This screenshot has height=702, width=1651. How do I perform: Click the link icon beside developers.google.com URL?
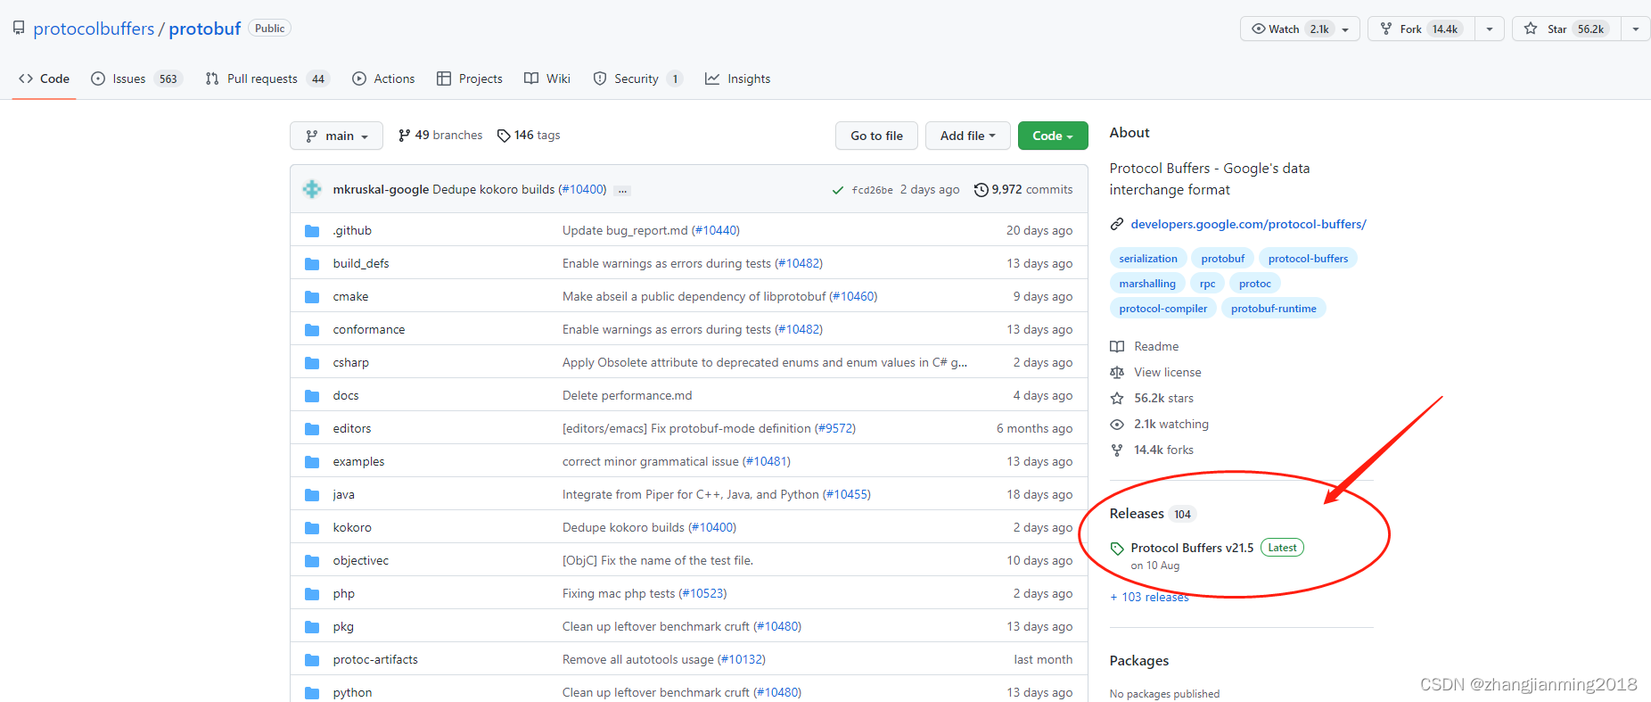1116,224
